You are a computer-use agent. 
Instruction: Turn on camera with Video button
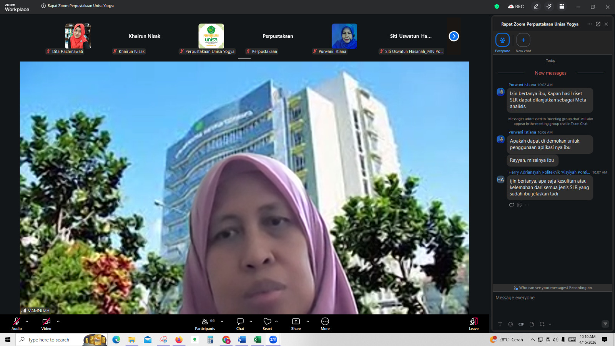pos(46,323)
